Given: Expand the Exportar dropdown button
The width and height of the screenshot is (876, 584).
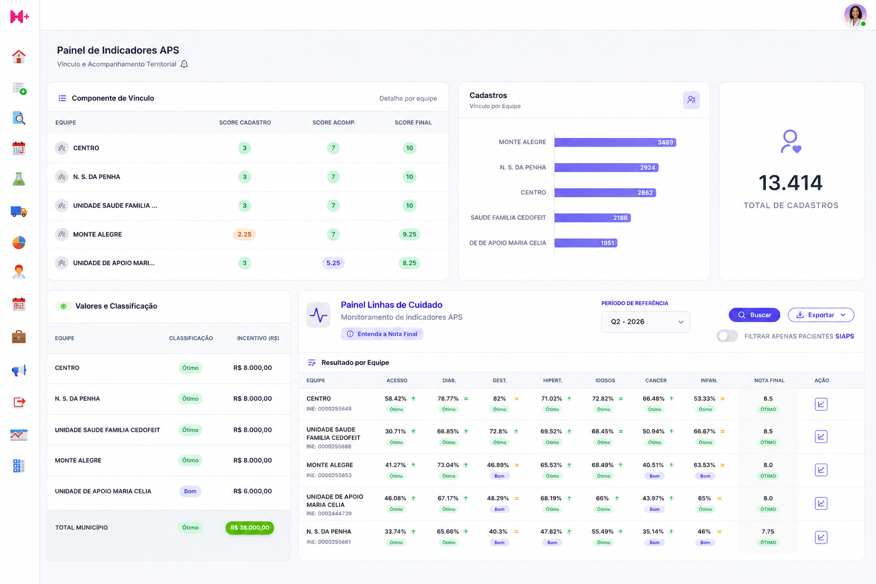Looking at the screenshot, I should click(x=821, y=315).
